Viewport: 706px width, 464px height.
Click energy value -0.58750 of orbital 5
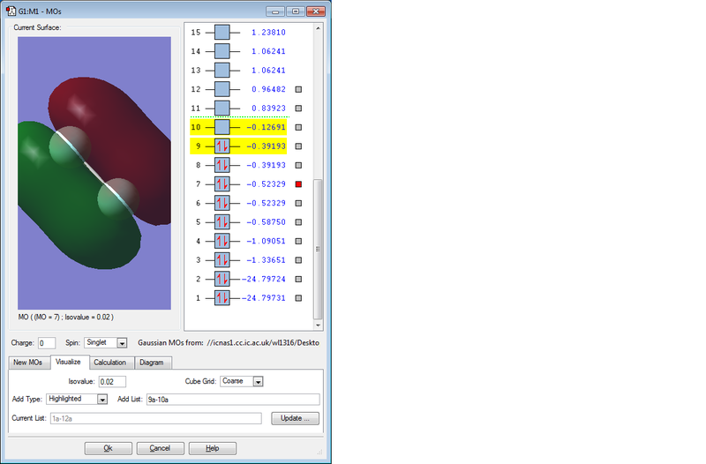[266, 222]
